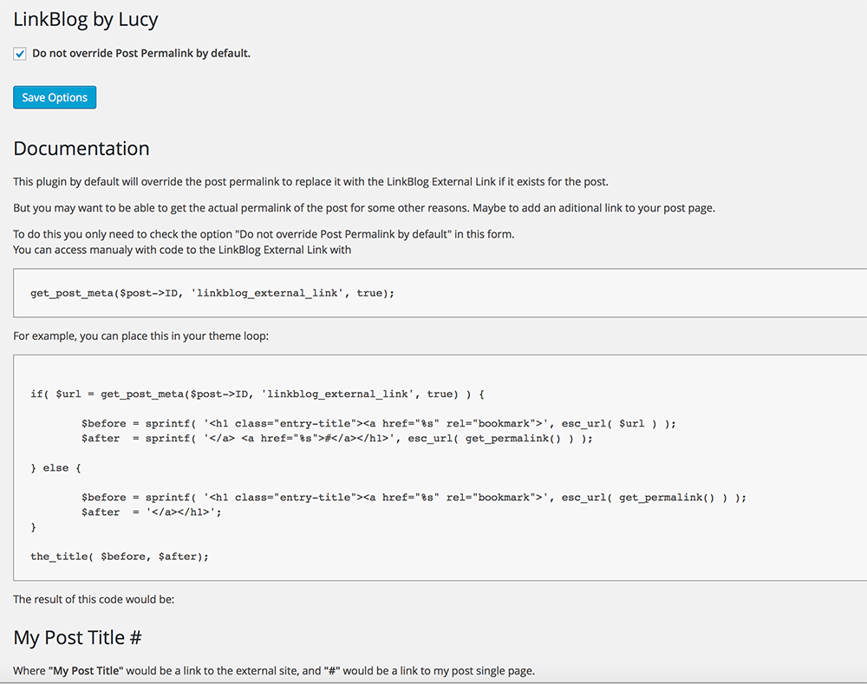Click the get_post_meta single-line code snippet
Screen dimensions: 867x684
click(x=212, y=293)
